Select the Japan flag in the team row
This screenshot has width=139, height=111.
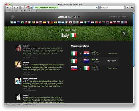(70, 22)
